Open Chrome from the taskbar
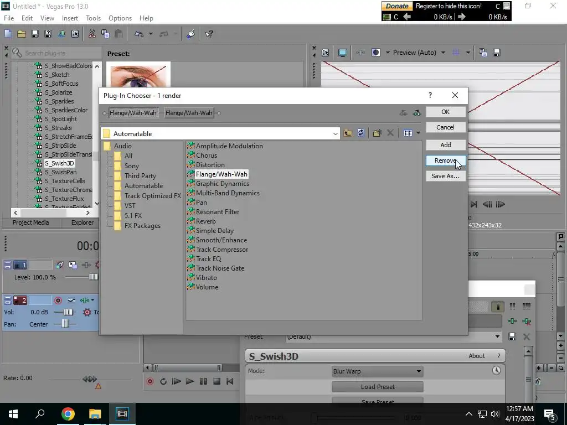Image resolution: width=567 pixels, height=425 pixels. [x=68, y=414]
